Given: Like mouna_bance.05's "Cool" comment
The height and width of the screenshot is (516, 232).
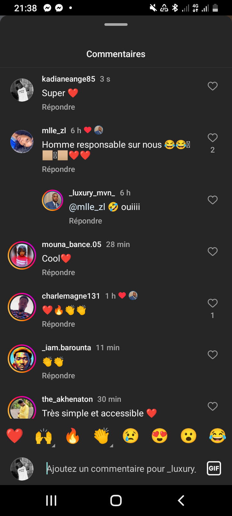Looking at the screenshot, I should coord(212,252).
